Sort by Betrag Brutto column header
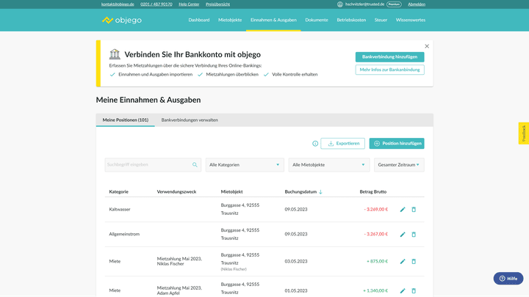529x297 pixels. pyautogui.click(x=373, y=191)
